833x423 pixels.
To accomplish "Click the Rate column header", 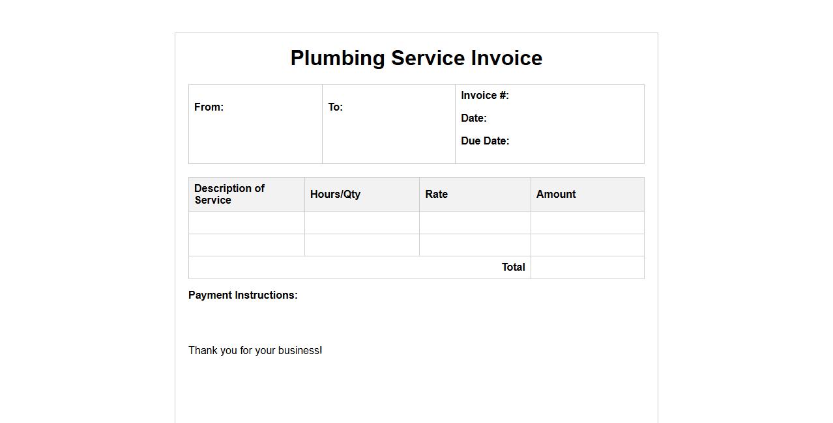I will [x=436, y=194].
